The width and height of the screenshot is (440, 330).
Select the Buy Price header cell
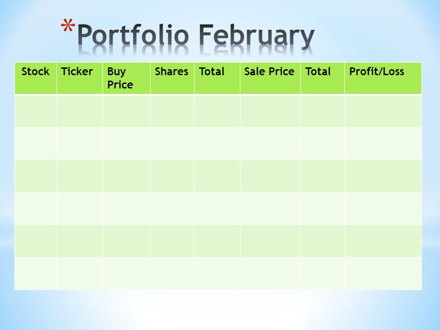click(x=126, y=78)
